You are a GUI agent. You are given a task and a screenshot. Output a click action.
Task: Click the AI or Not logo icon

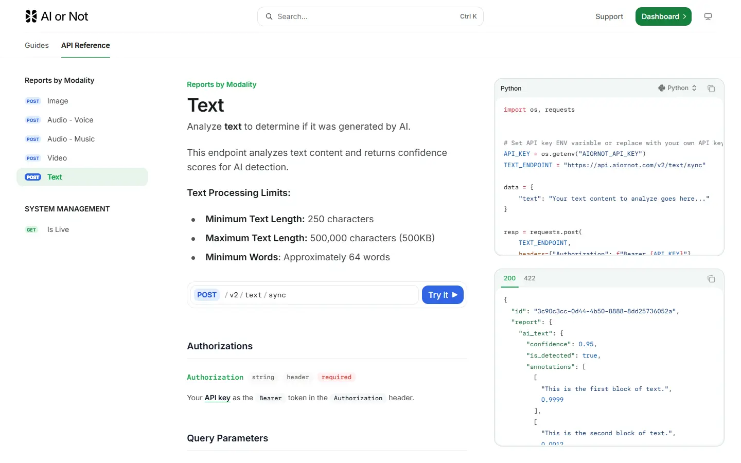[x=31, y=16]
